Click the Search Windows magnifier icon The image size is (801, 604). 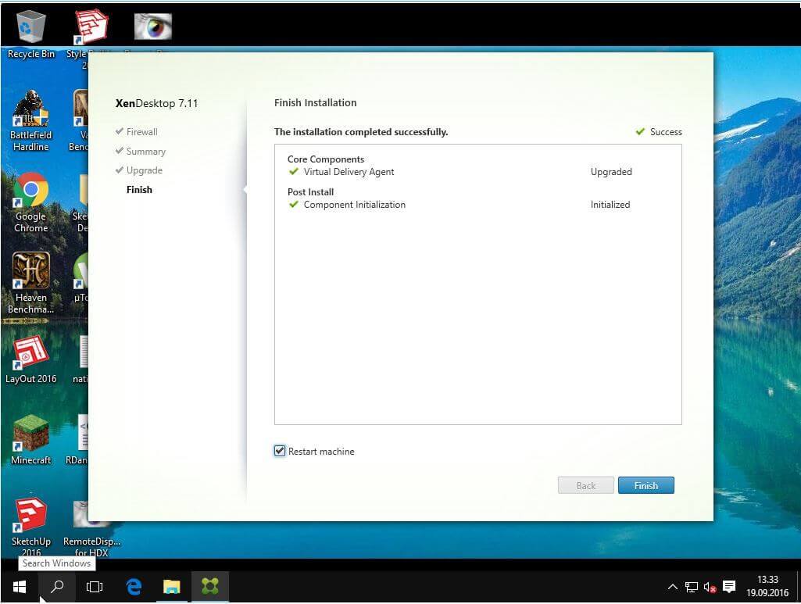57,587
